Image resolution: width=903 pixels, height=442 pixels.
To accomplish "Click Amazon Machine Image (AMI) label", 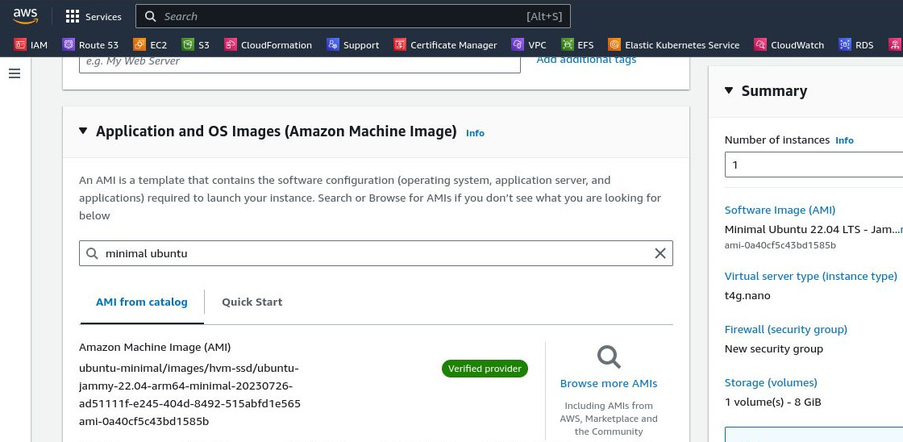I will (x=155, y=348).
